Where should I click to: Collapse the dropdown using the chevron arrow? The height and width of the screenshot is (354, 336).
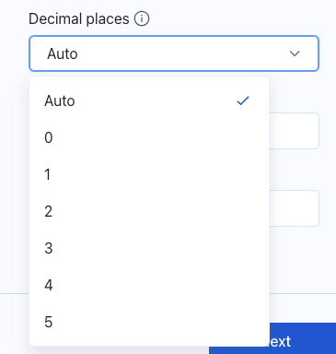(295, 53)
